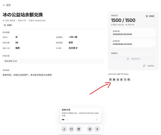Viewport: 161px width, 135px height.
Task: Click the community score value 20
Action: click(17, 42)
